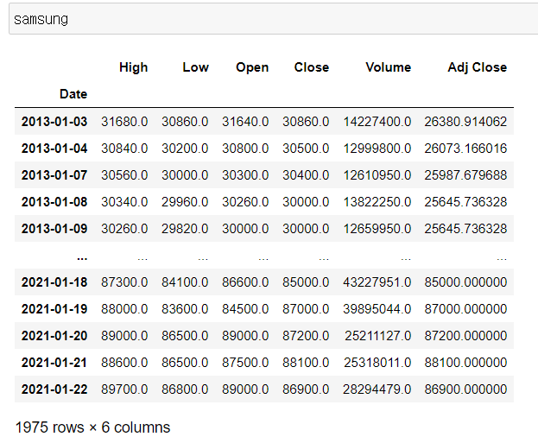Select row index 2021-01-21
Screen dimensions: 538x443
coord(54,363)
